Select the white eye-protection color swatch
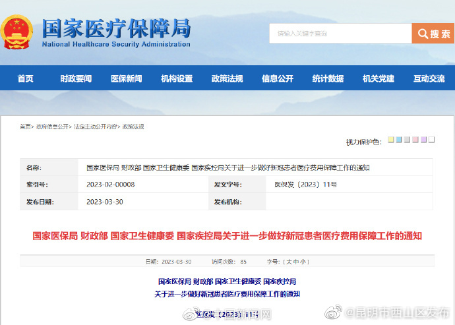The image size is (455, 325). [x=431, y=140]
